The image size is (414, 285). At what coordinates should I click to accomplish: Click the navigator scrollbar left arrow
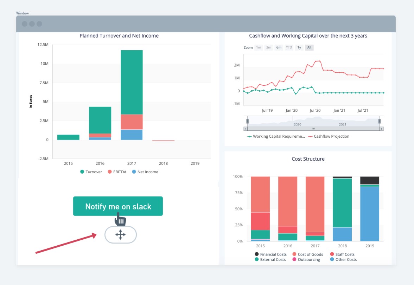point(246,129)
